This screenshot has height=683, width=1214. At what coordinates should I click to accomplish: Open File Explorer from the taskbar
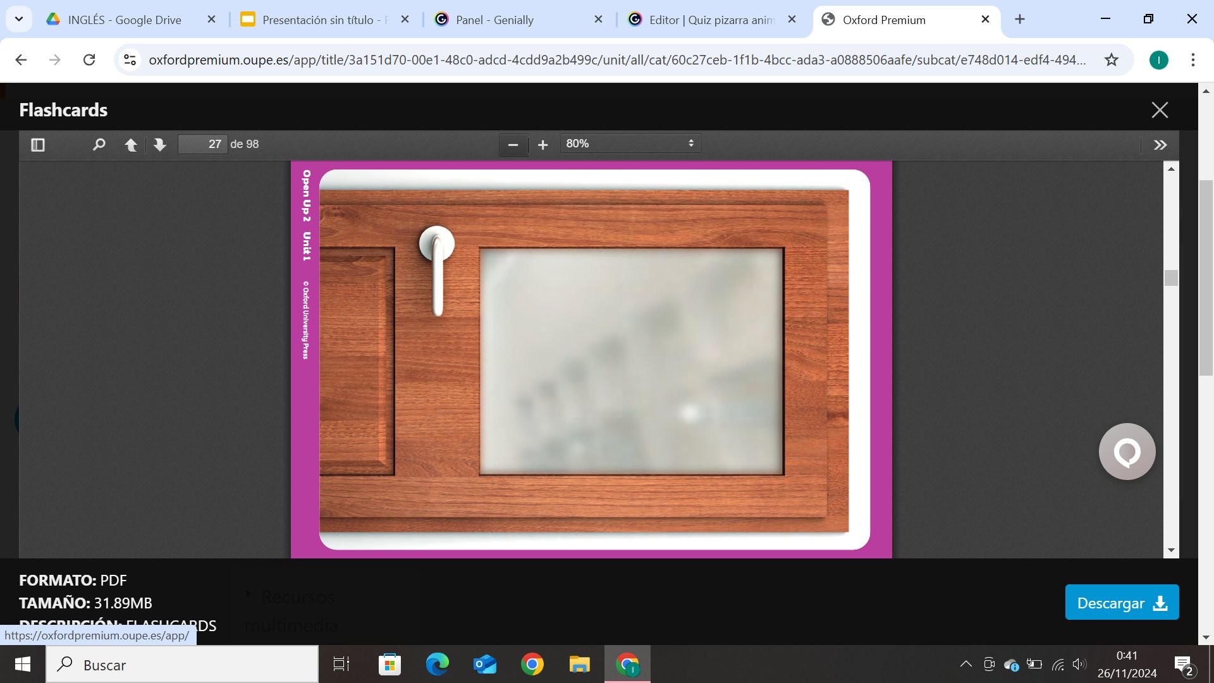click(x=579, y=665)
